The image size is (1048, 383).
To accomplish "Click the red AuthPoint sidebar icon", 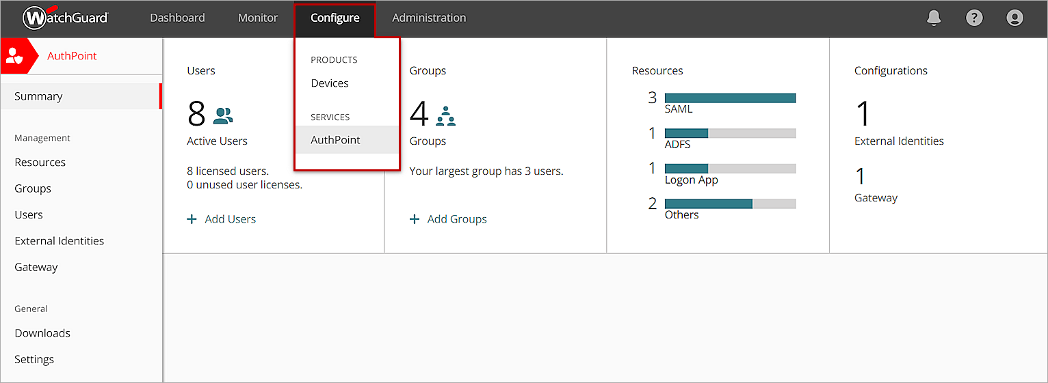I will pos(15,56).
